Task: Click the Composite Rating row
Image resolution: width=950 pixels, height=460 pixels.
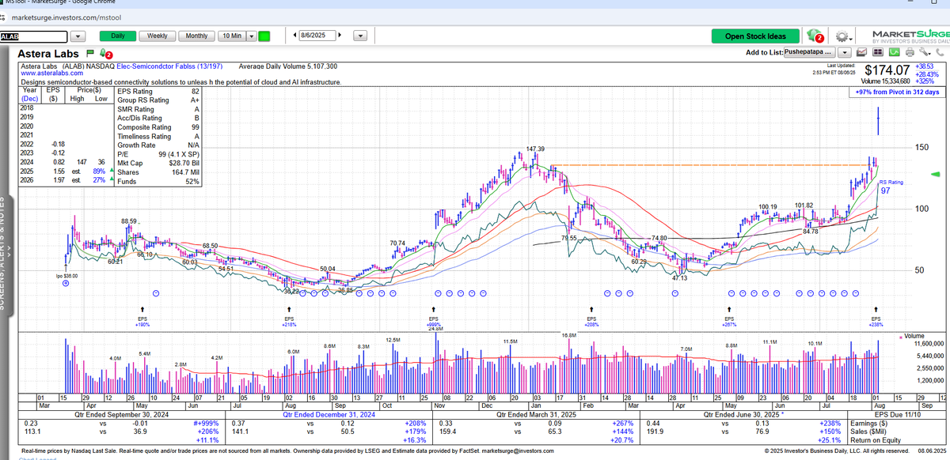Action: click(158, 127)
